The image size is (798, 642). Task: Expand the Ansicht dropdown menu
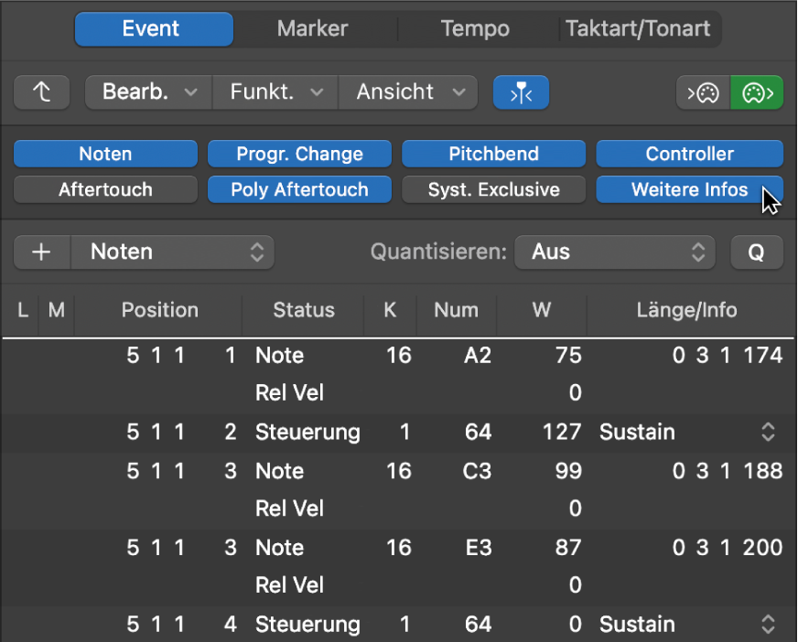point(407,92)
